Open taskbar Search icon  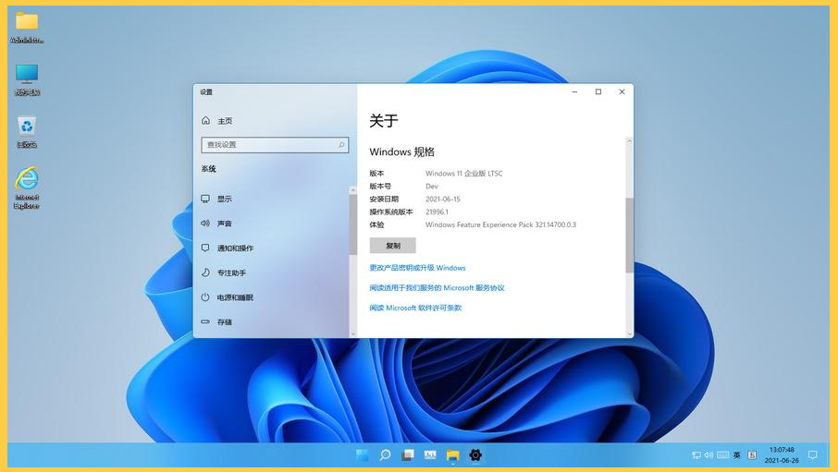point(385,455)
